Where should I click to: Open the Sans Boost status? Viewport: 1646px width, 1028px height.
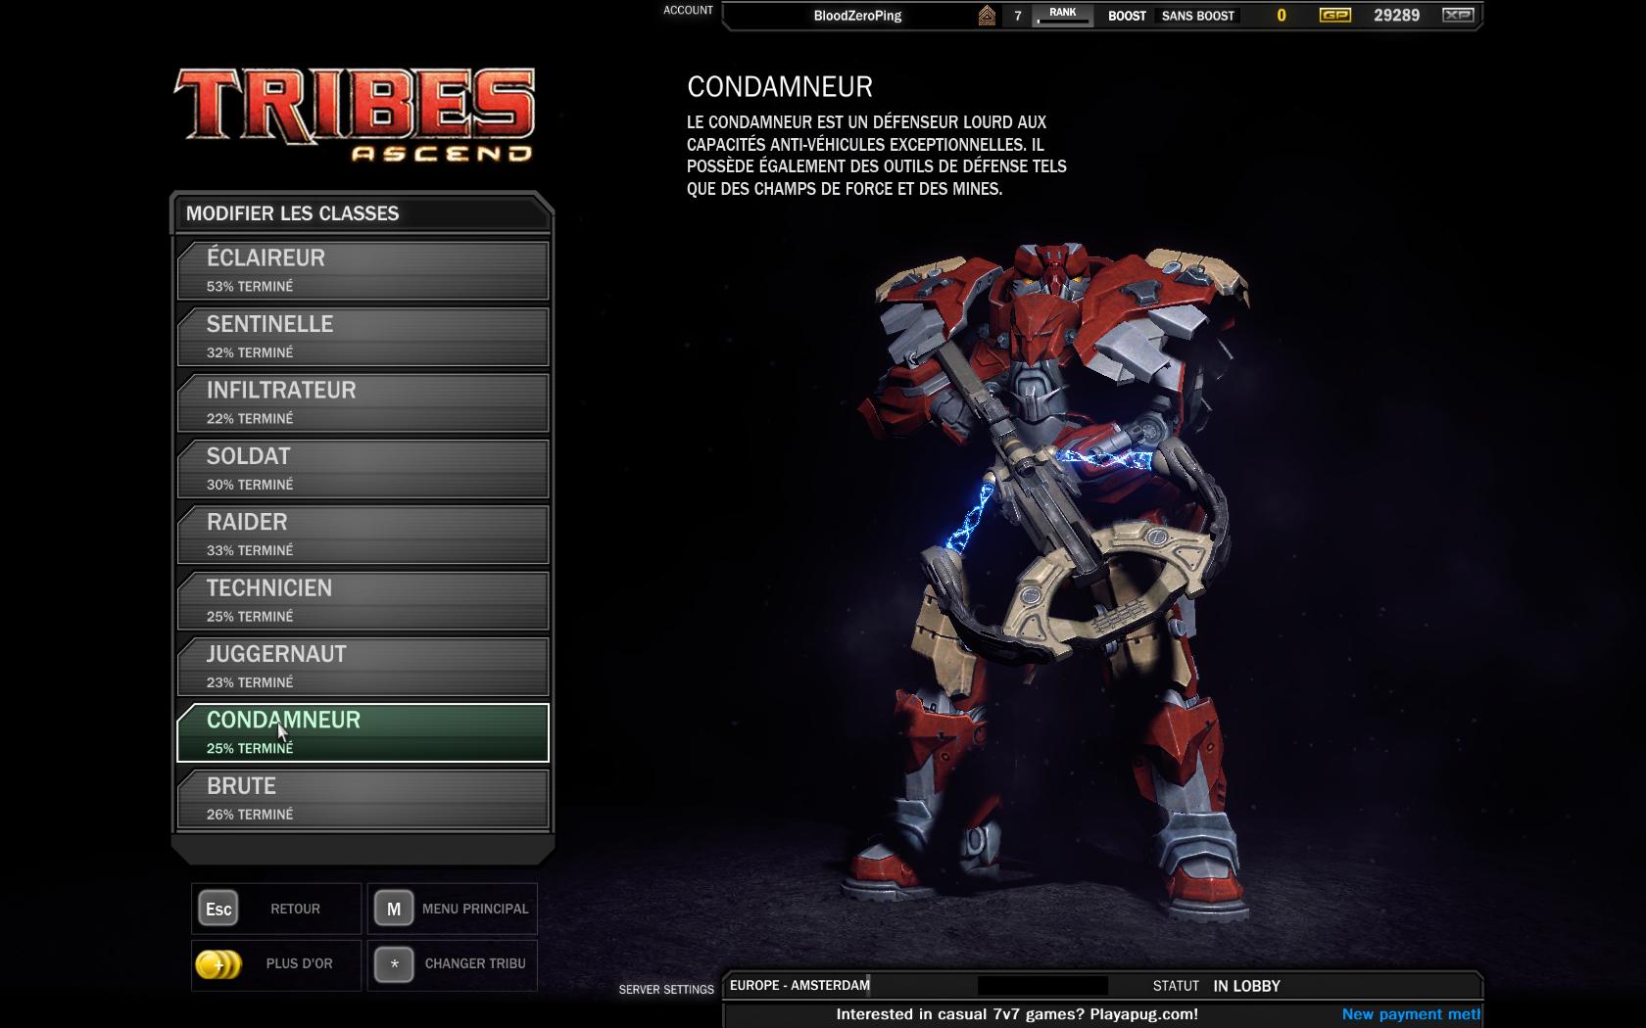click(x=1197, y=16)
